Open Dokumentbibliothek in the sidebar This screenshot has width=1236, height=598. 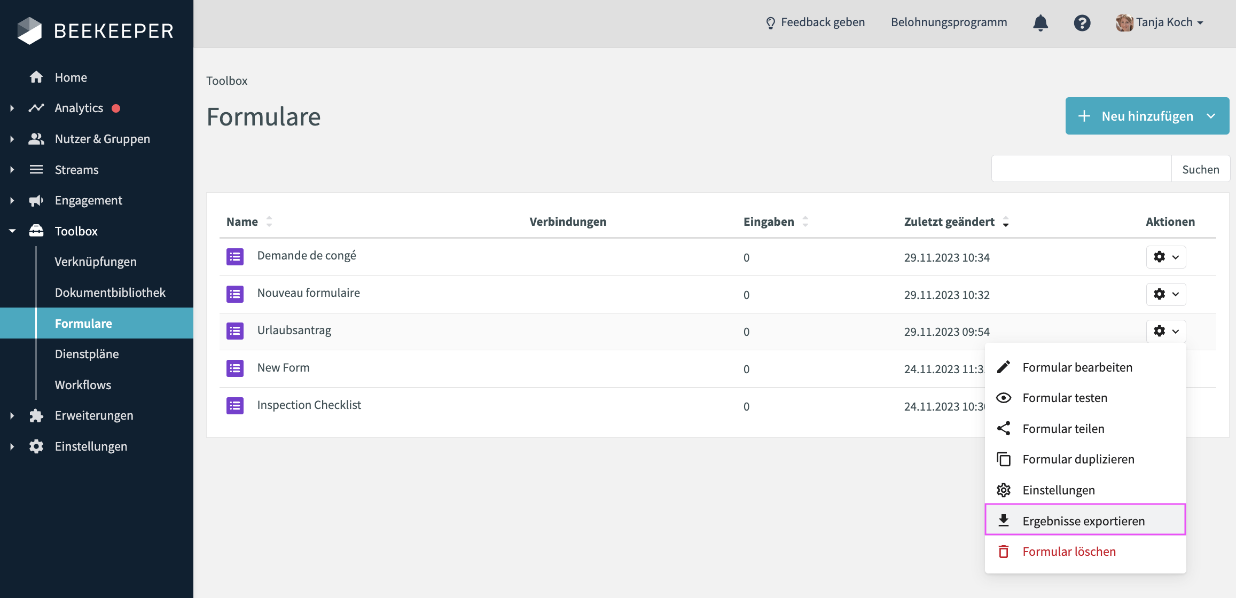110,293
